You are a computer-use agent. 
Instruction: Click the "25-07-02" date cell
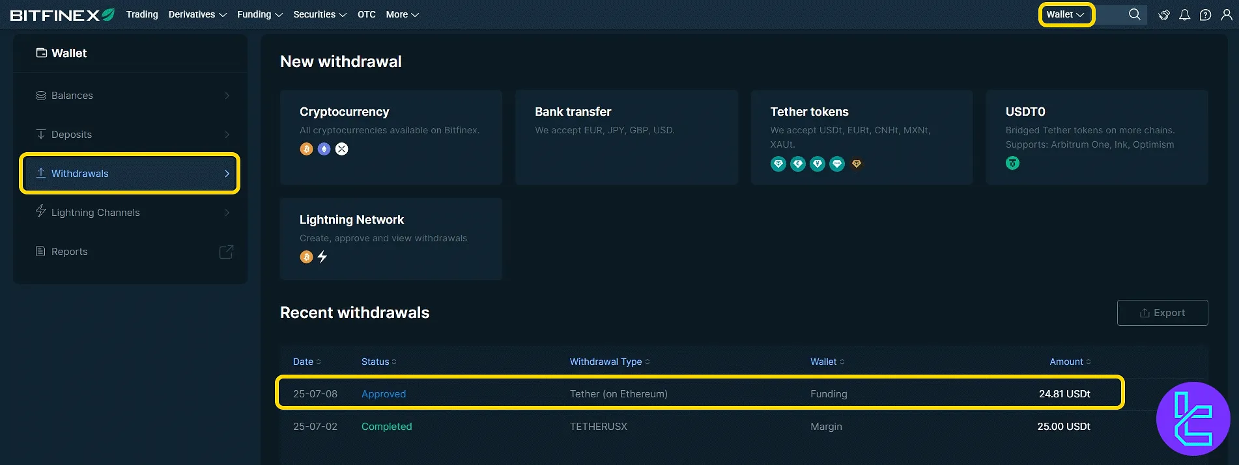(x=315, y=427)
